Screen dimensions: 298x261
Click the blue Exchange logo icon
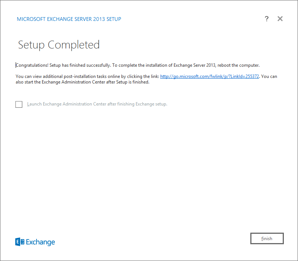[x=20, y=242]
